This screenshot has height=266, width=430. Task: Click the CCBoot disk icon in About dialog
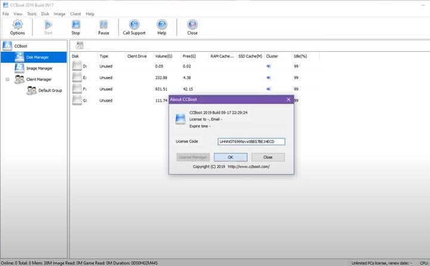(180, 119)
